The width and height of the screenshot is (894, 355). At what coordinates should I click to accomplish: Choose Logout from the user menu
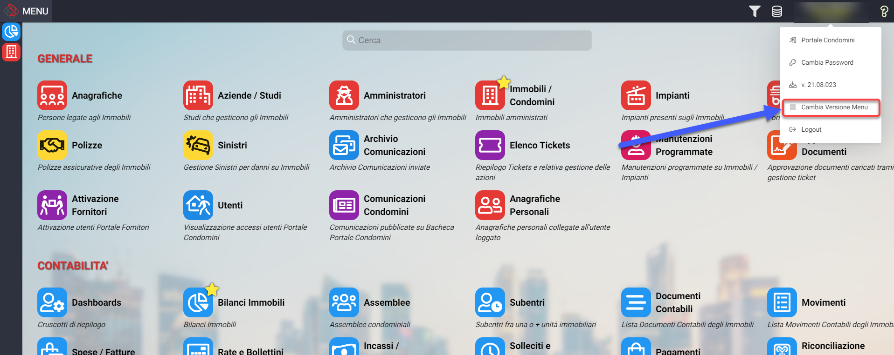[x=831, y=129]
